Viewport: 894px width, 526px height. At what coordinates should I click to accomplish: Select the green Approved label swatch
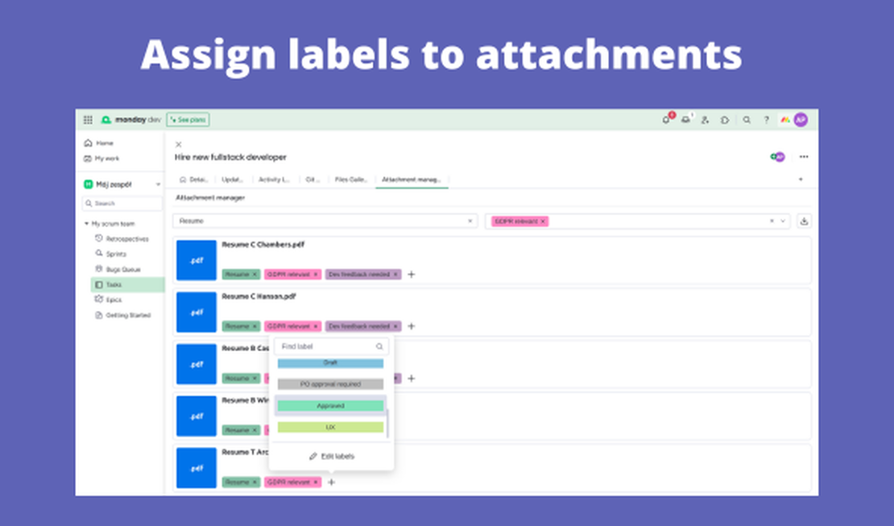tap(330, 406)
